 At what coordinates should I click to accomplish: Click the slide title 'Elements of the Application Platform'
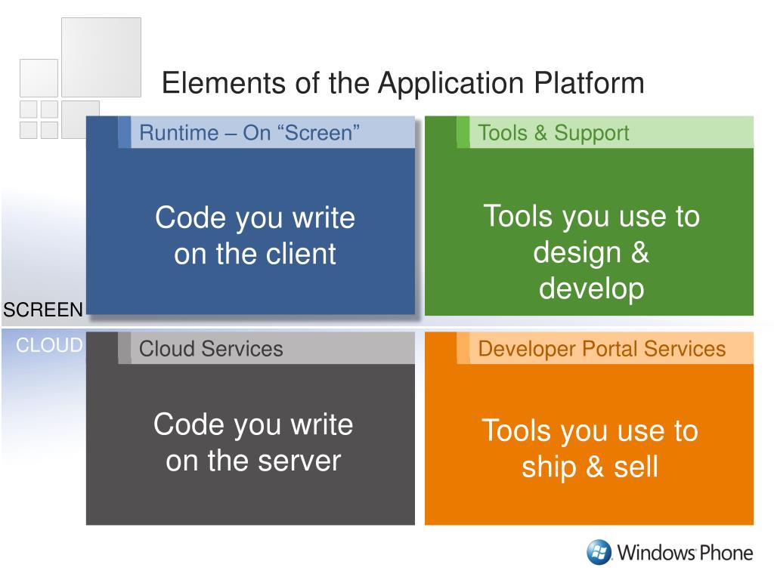403,83
